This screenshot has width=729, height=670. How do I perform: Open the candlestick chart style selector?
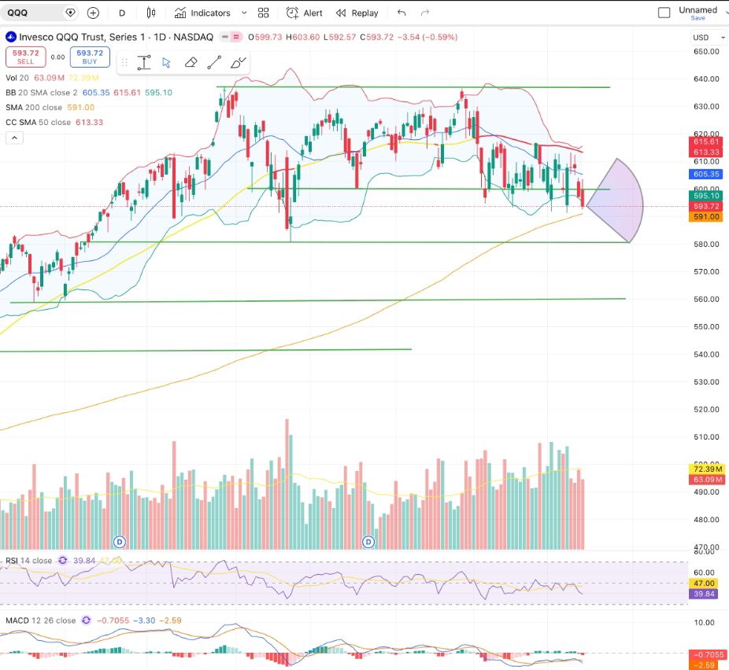[151, 13]
